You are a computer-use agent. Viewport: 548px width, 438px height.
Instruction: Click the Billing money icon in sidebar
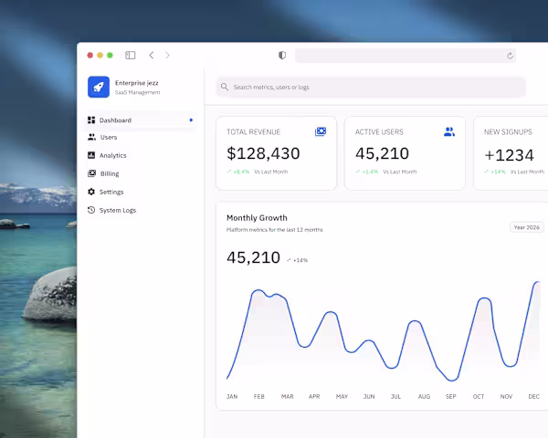pos(91,173)
